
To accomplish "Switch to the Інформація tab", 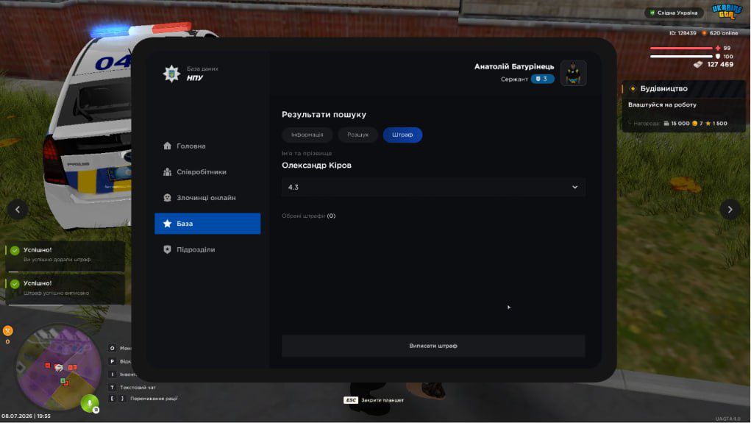I will [x=307, y=135].
